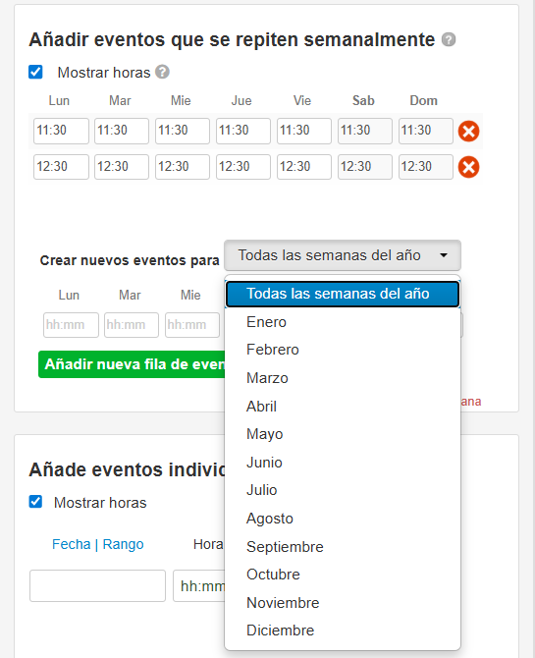535x658 pixels.
Task: Edit Monday 11:30 time field
Action: pyautogui.click(x=61, y=131)
